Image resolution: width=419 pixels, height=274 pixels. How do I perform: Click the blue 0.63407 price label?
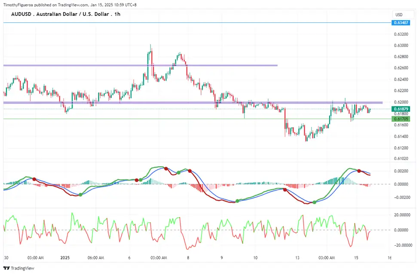[x=401, y=23]
